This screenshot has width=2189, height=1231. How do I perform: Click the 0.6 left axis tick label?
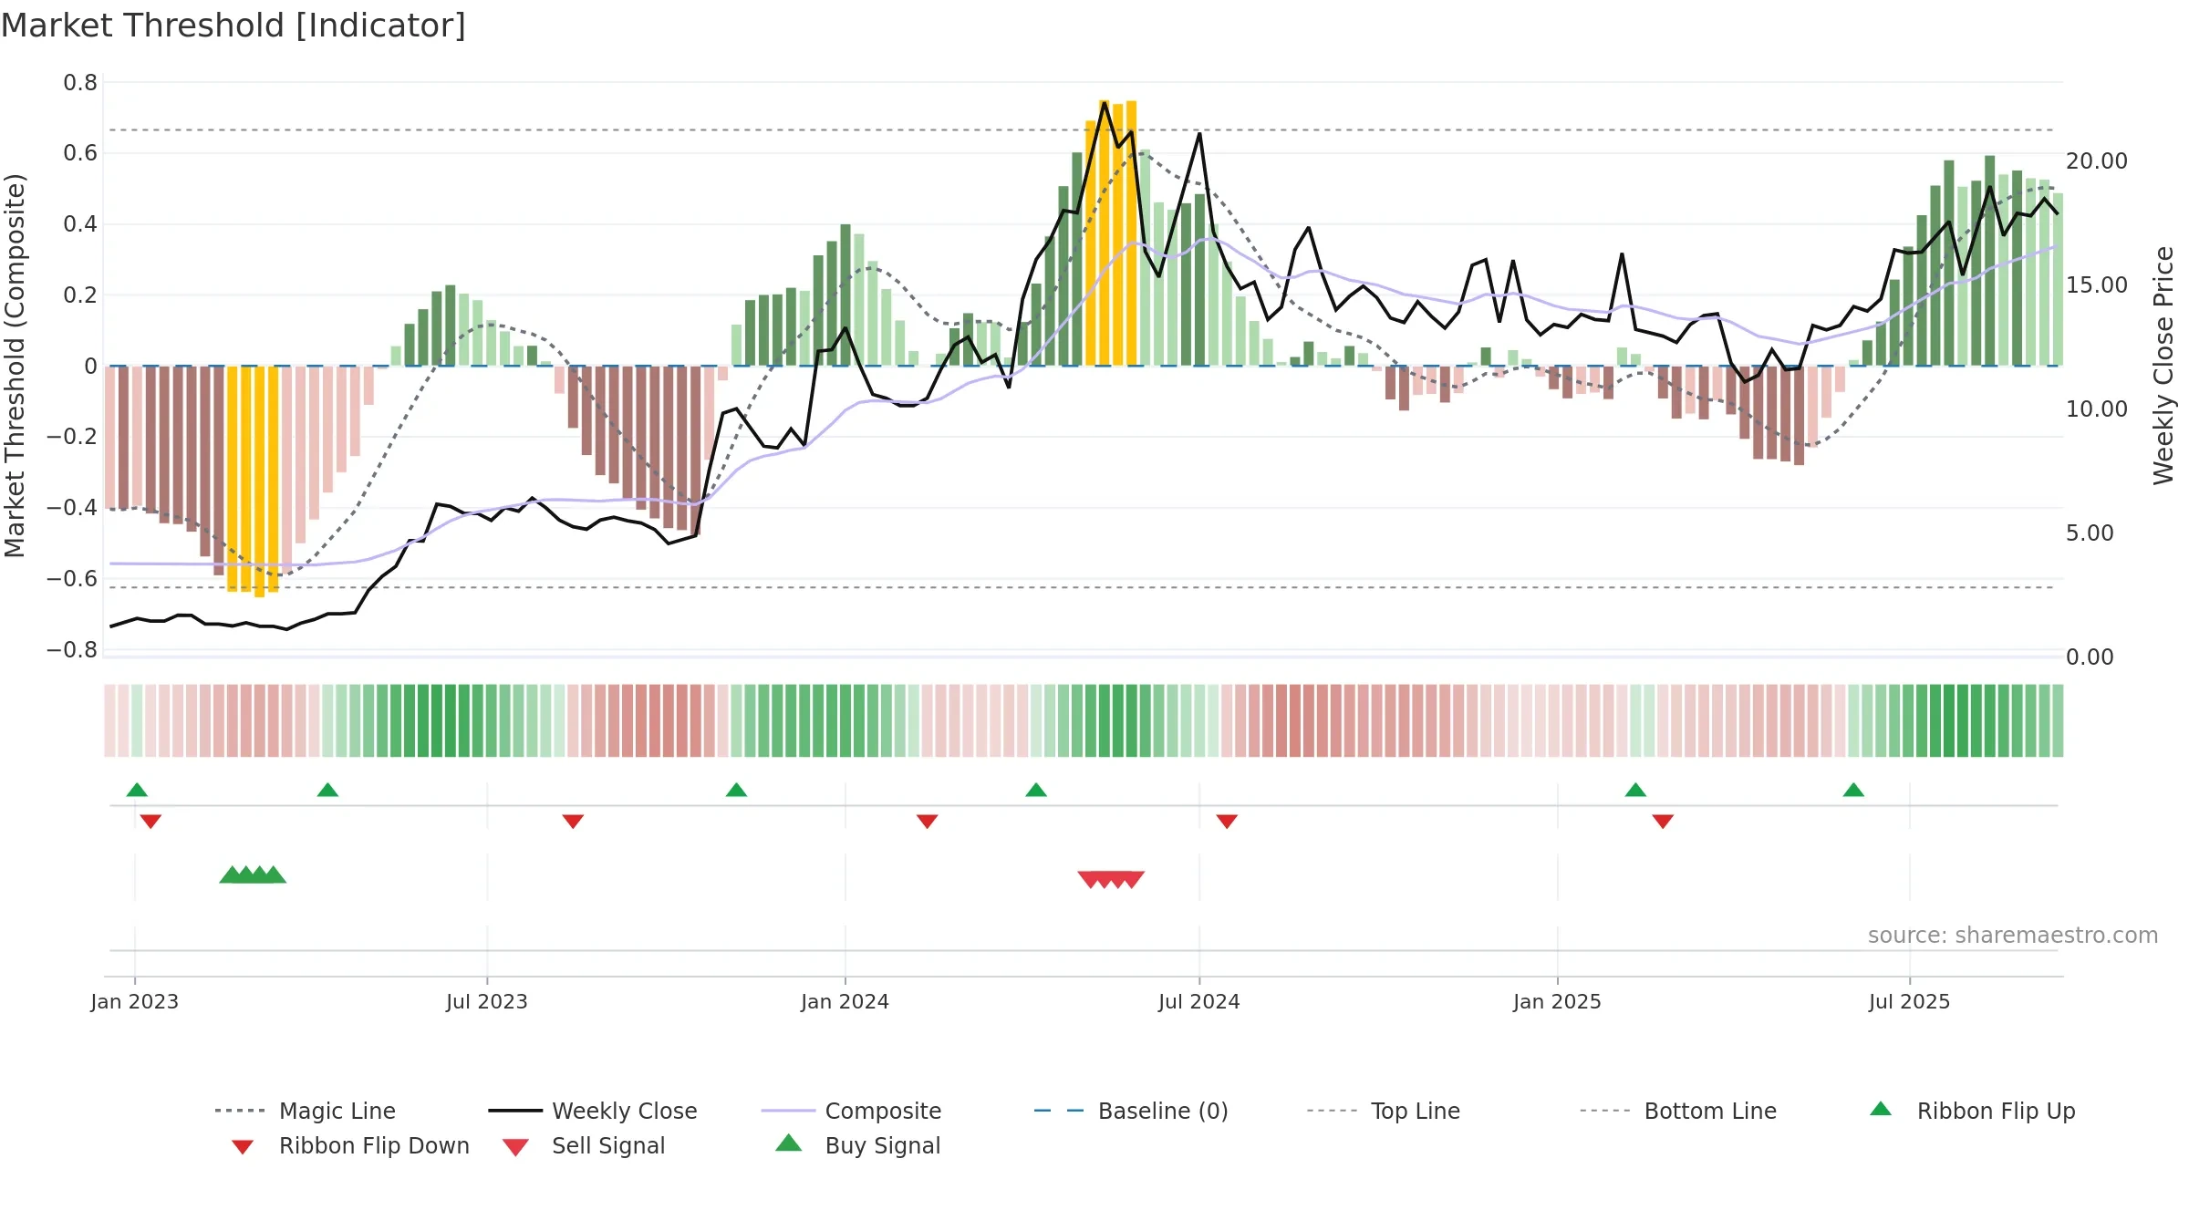pyautogui.click(x=80, y=153)
